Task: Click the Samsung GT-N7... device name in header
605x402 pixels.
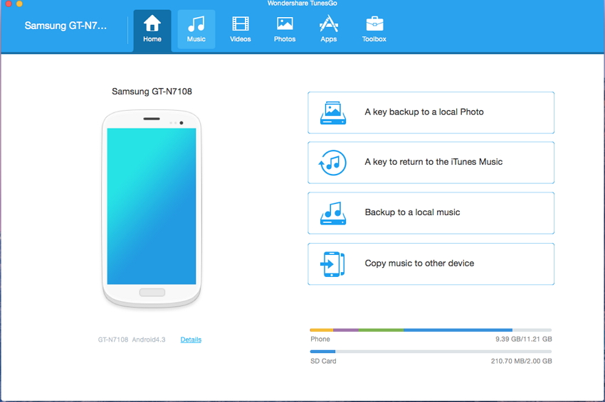Action: (65, 26)
